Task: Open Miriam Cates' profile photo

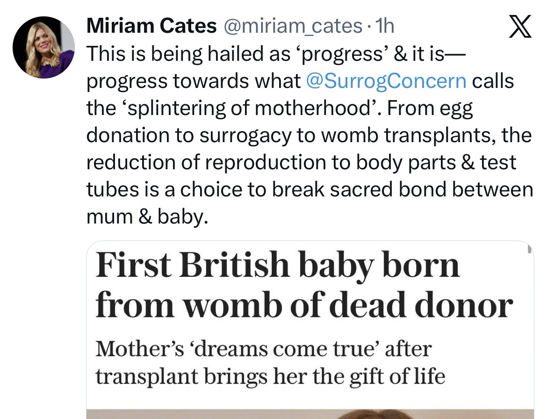Action: [x=43, y=47]
